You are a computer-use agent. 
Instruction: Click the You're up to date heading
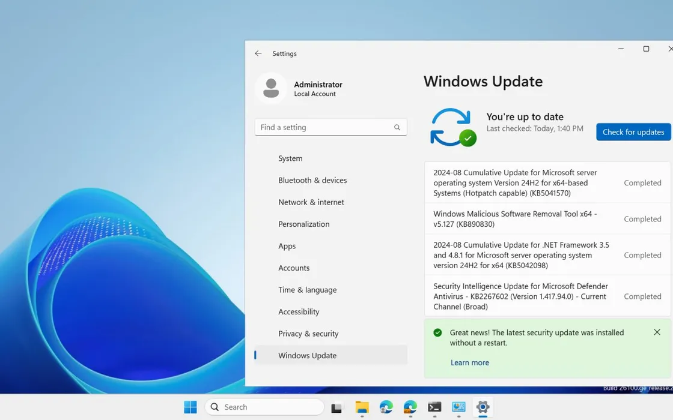coord(525,116)
